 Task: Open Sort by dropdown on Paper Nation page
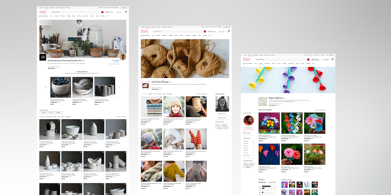tap(320, 110)
